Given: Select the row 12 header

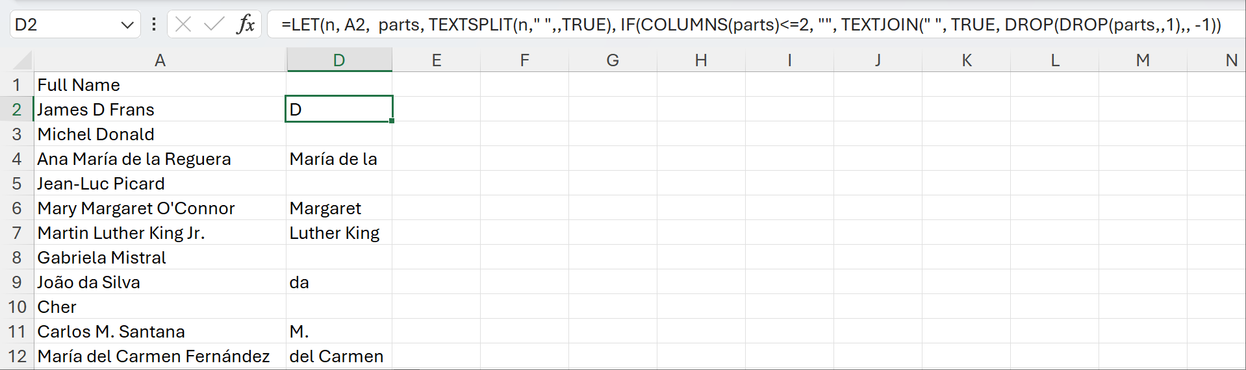Looking at the screenshot, I should click(x=17, y=356).
